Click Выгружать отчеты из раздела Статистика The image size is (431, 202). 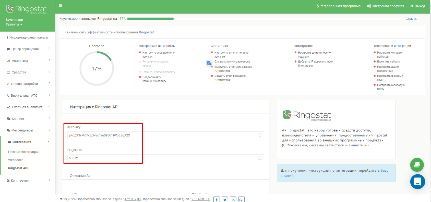233,69
